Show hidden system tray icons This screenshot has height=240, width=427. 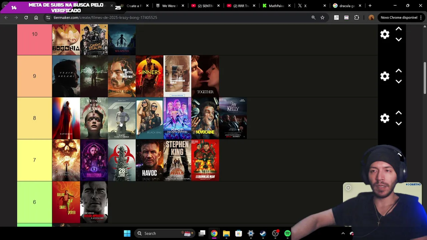[x=343, y=233]
